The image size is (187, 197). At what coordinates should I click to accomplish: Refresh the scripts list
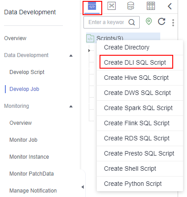[162, 21]
